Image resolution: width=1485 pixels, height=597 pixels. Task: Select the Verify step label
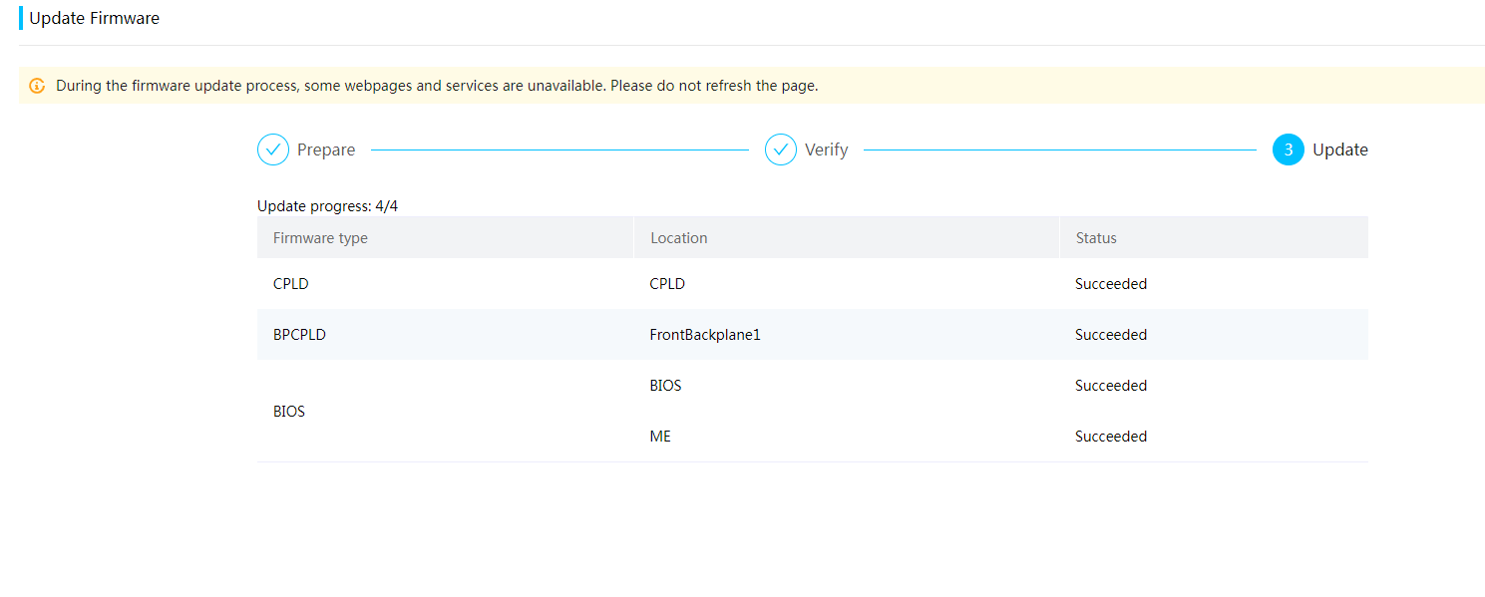click(827, 149)
